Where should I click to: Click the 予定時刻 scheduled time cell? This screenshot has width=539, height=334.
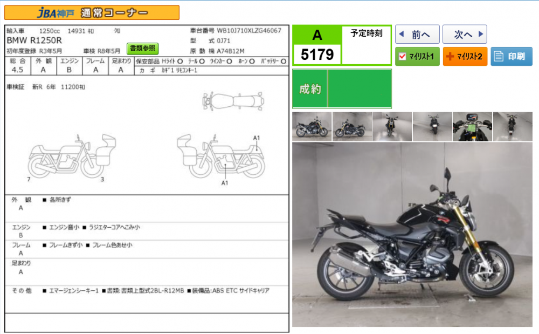click(x=367, y=45)
